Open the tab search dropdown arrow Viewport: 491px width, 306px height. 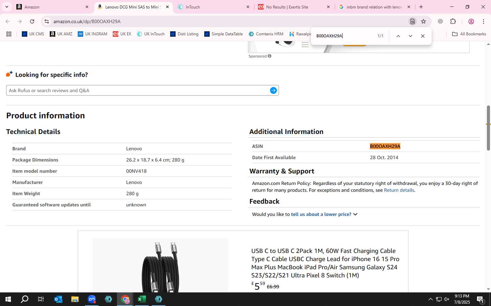tap(6, 7)
